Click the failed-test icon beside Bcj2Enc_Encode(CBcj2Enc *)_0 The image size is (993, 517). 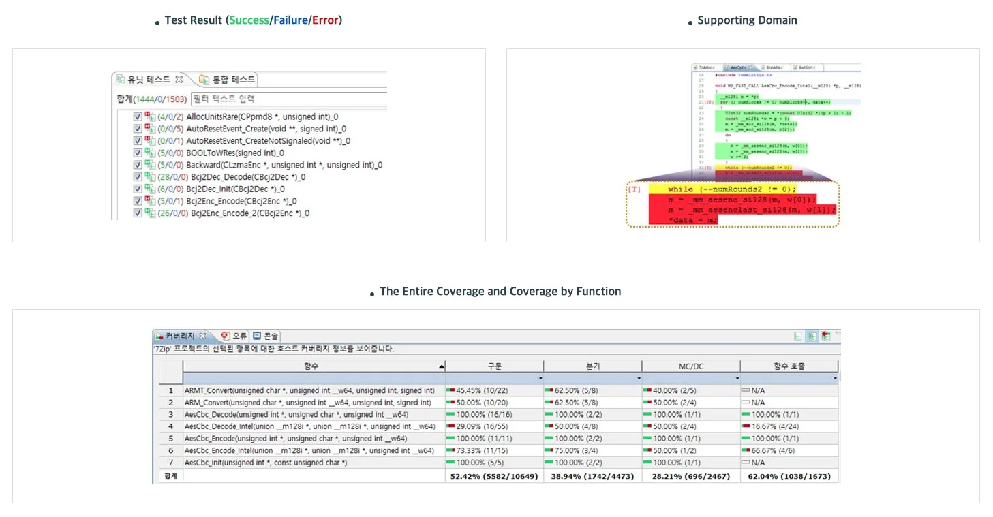click(x=150, y=201)
